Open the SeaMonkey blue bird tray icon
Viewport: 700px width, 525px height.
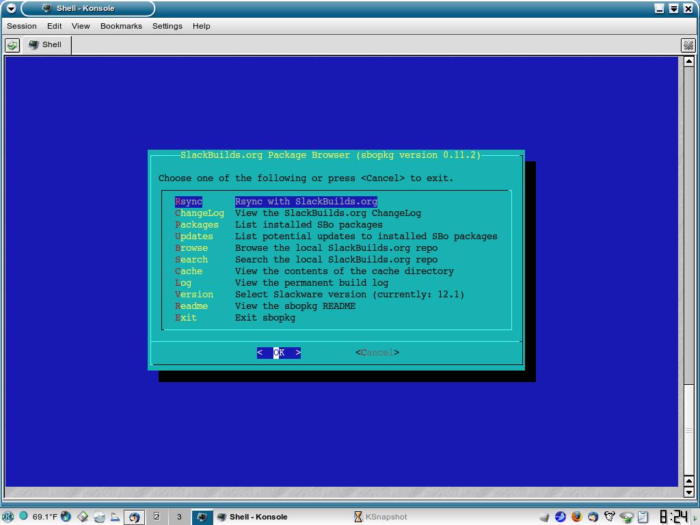(x=561, y=517)
